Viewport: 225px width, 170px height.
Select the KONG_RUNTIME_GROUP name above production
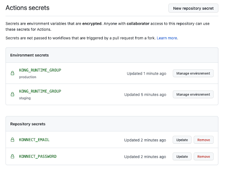(x=40, y=70)
